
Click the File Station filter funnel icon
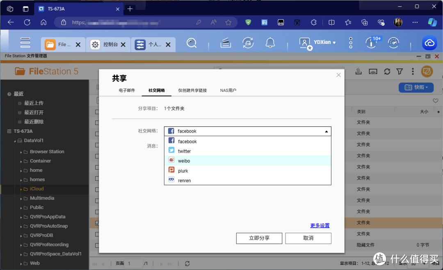click(x=400, y=71)
